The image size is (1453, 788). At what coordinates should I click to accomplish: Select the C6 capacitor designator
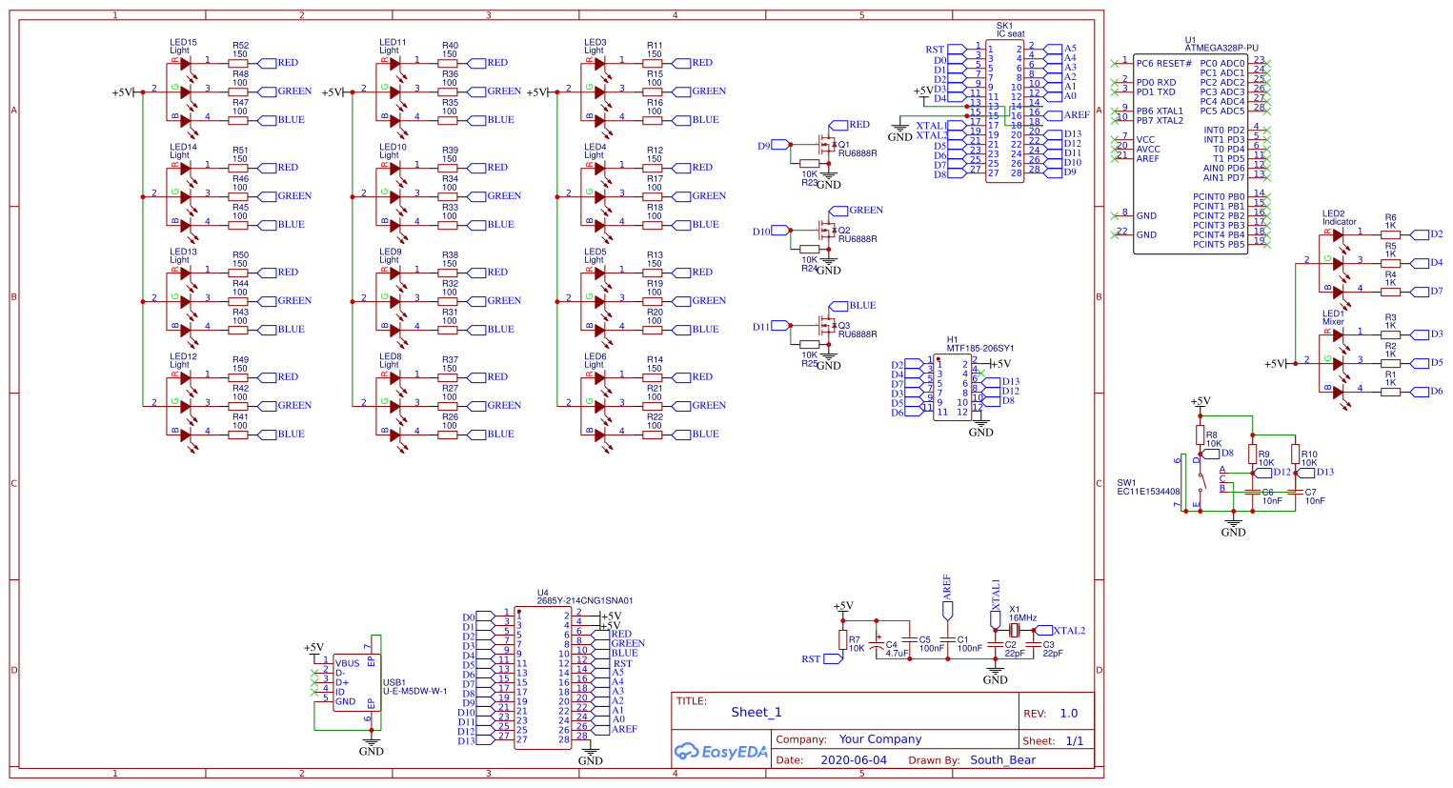tap(1268, 493)
